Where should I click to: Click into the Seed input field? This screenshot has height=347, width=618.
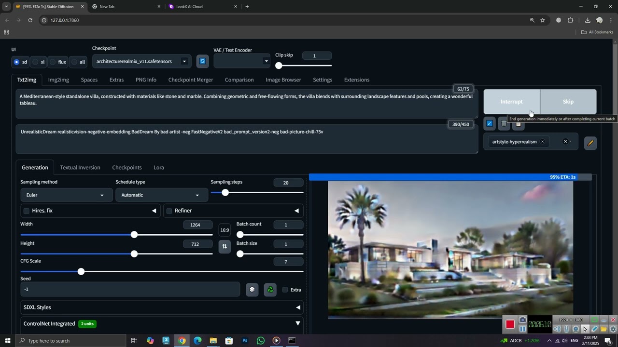130,289
